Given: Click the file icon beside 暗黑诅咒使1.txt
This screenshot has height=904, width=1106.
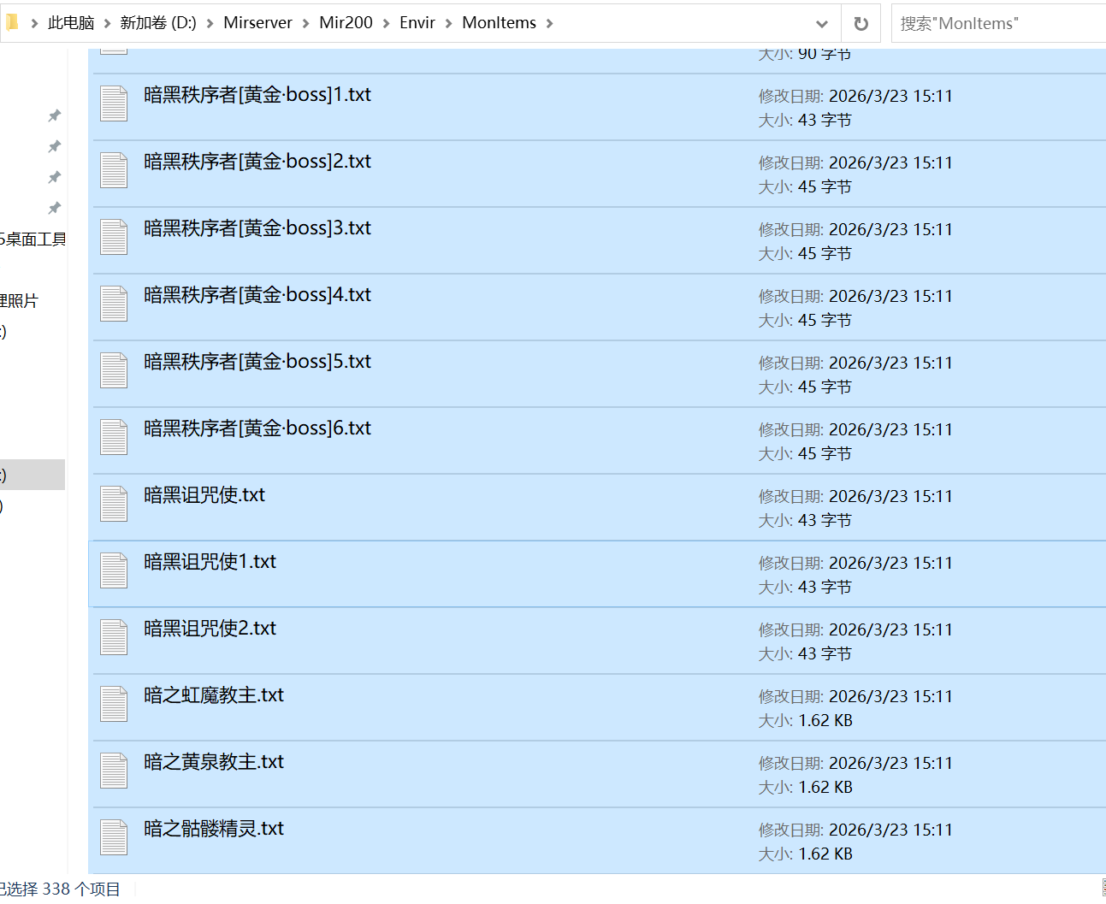Looking at the screenshot, I should 114,571.
